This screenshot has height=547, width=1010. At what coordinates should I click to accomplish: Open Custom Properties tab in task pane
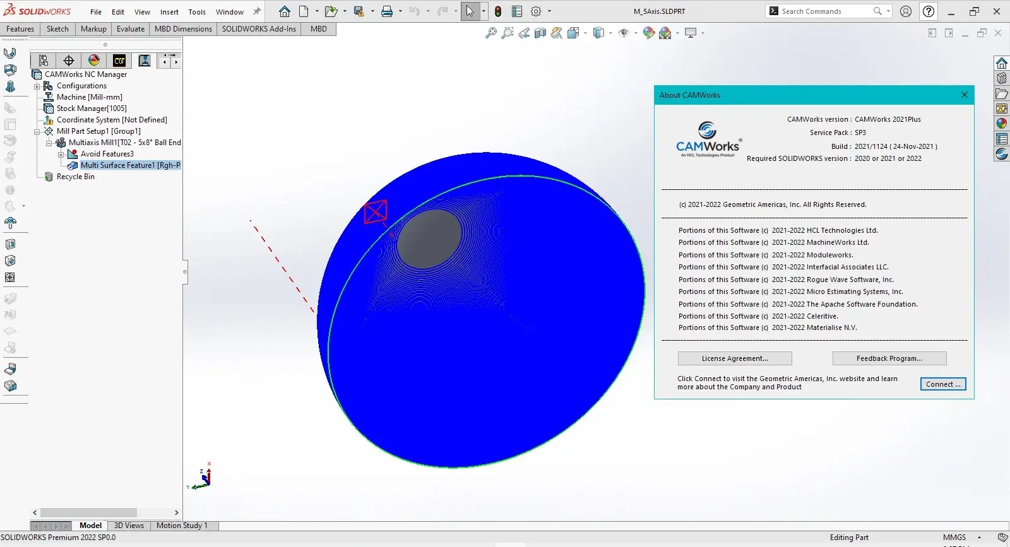point(1002,139)
